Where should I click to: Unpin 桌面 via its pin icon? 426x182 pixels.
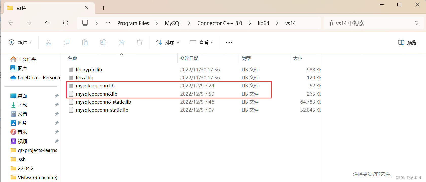pyautogui.click(x=57, y=96)
